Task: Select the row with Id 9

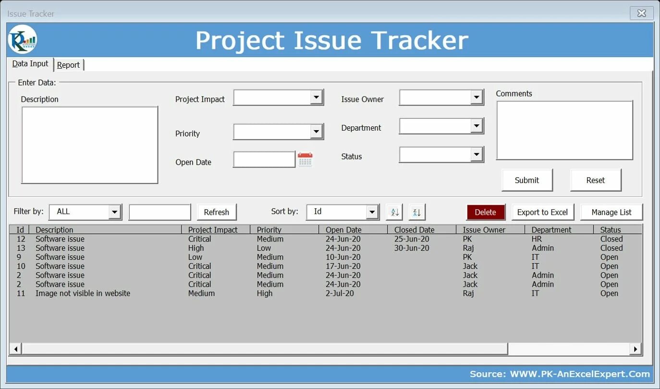Action: (325, 257)
